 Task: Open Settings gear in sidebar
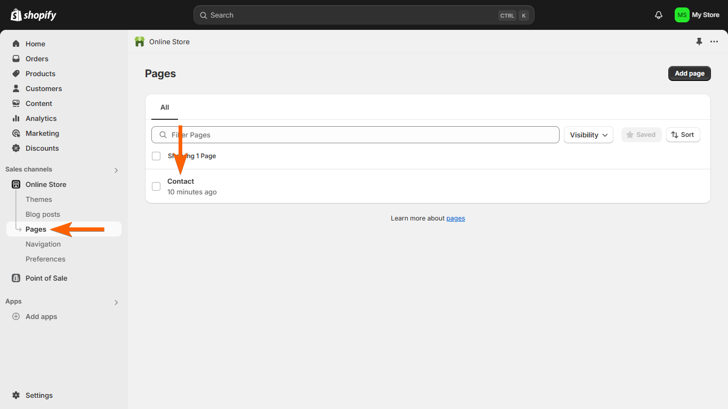coord(16,395)
